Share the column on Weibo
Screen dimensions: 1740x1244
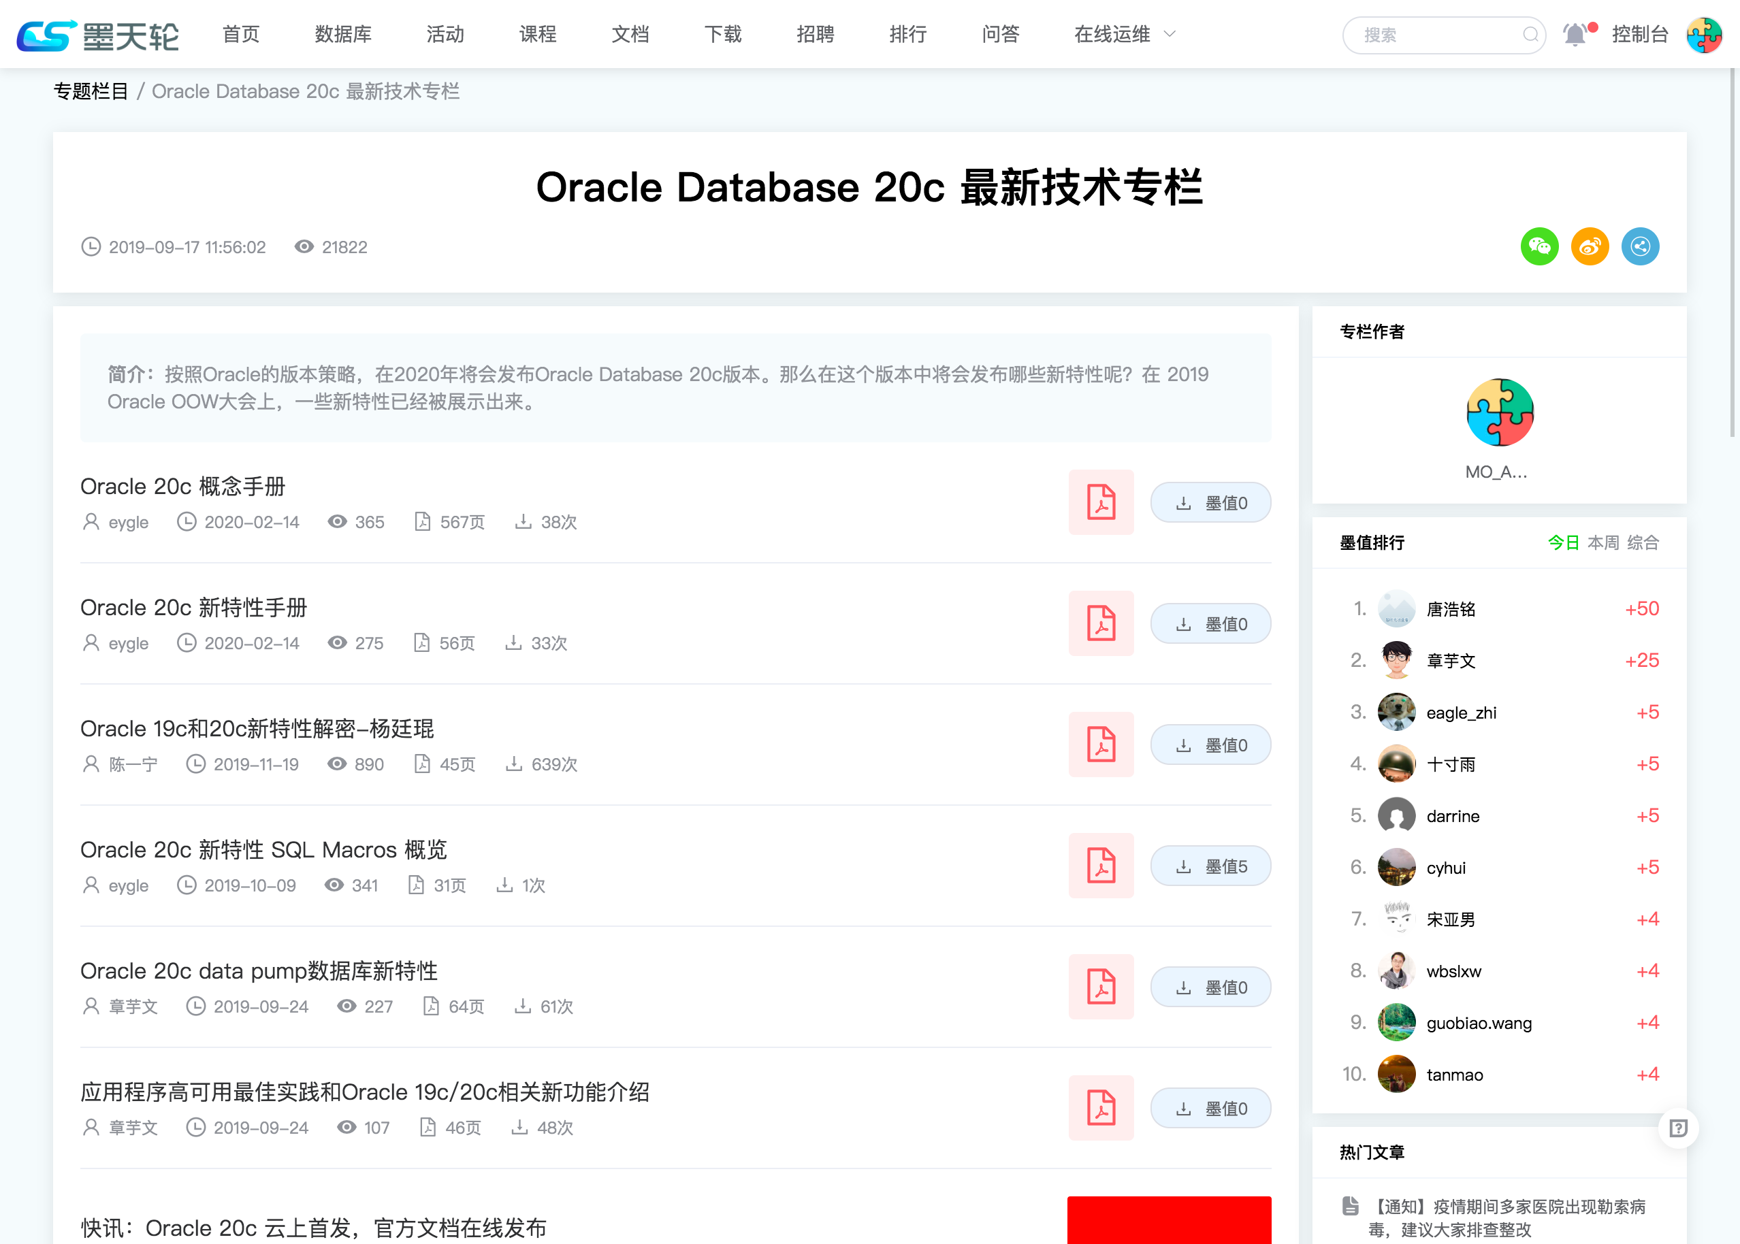pyautogui.click(x=1589, y=246)
